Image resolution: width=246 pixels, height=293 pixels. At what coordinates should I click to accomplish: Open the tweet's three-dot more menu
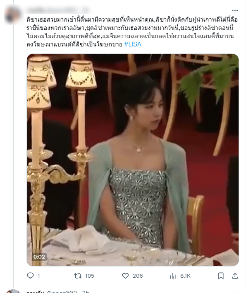[235, 10]
